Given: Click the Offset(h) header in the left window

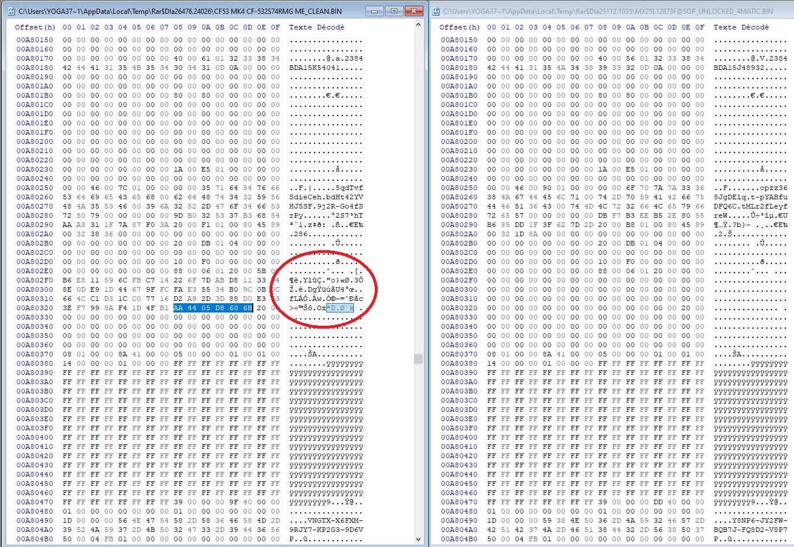Looking at the screenshot, I should (x=35, y=27).
